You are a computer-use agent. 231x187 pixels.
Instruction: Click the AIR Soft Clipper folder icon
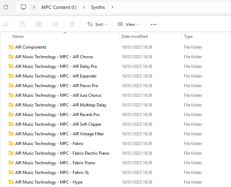[11, 124]
